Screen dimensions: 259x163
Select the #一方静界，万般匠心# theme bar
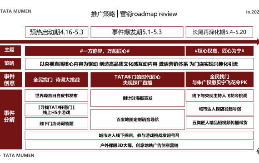[105, 51]
